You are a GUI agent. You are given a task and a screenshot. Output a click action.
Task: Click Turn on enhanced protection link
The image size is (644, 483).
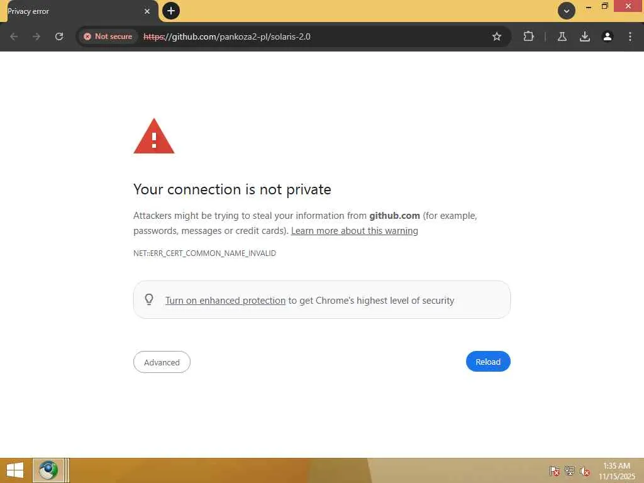[x=225, y=301]
